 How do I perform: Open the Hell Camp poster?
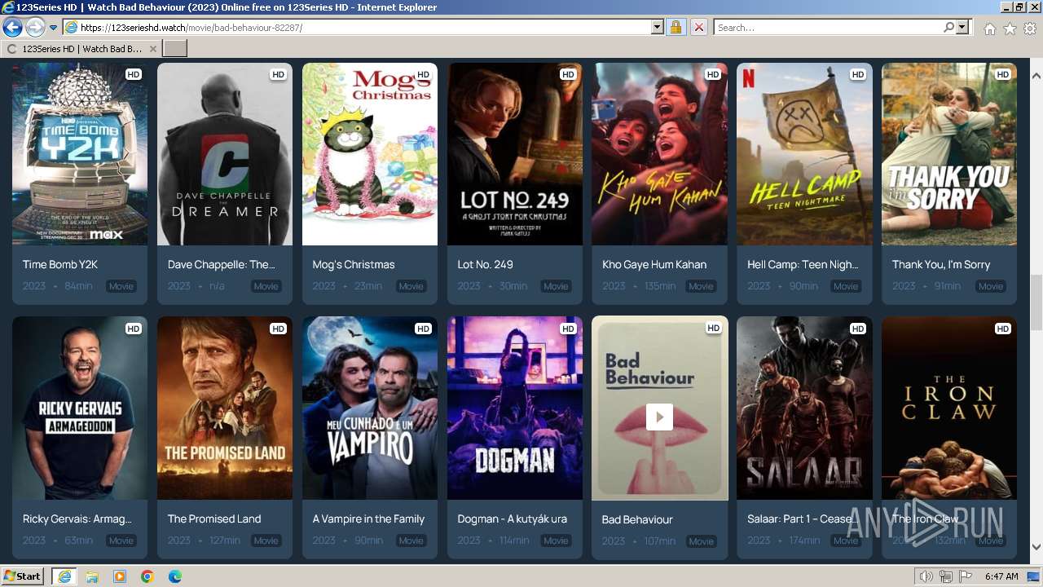(x=804, y=154)
